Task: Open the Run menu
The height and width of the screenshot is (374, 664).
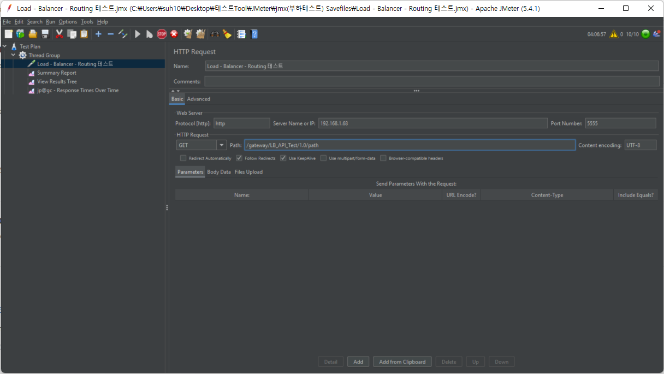Action: click(50, 22)
